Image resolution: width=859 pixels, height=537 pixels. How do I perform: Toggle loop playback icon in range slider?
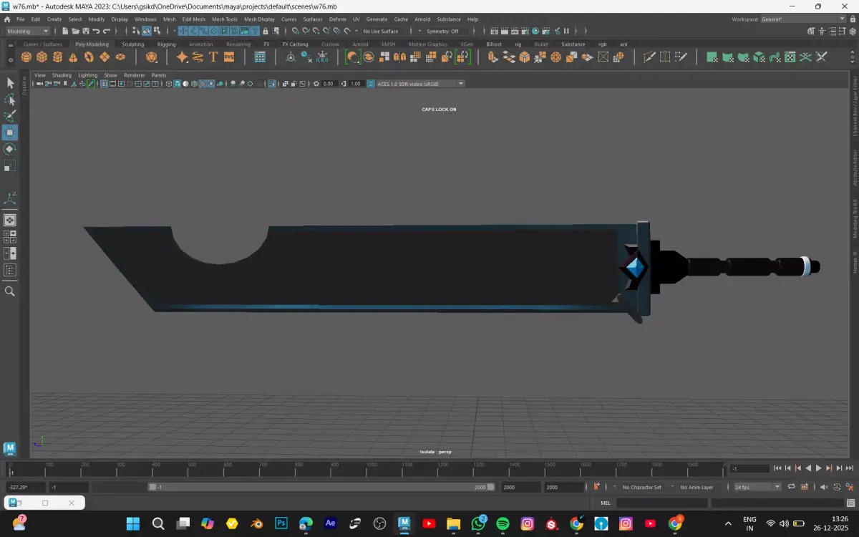(x=791, y=487)
